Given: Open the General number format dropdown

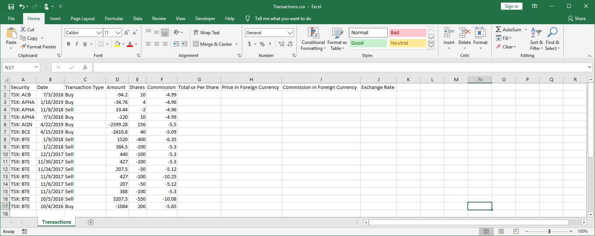Looking at the screenshot, I should pos(290,33).
